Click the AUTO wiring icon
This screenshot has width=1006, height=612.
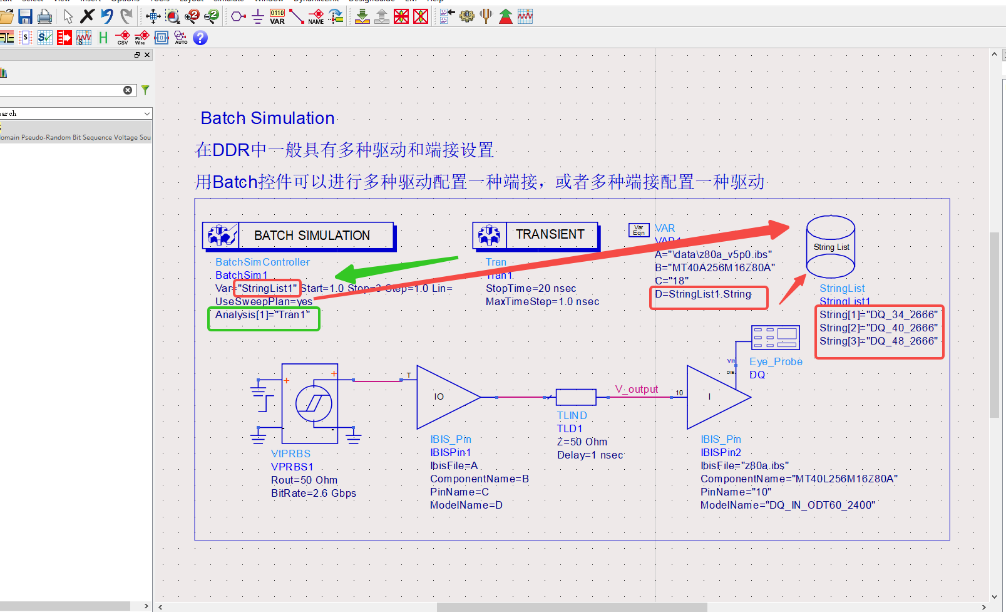(180, 38)
